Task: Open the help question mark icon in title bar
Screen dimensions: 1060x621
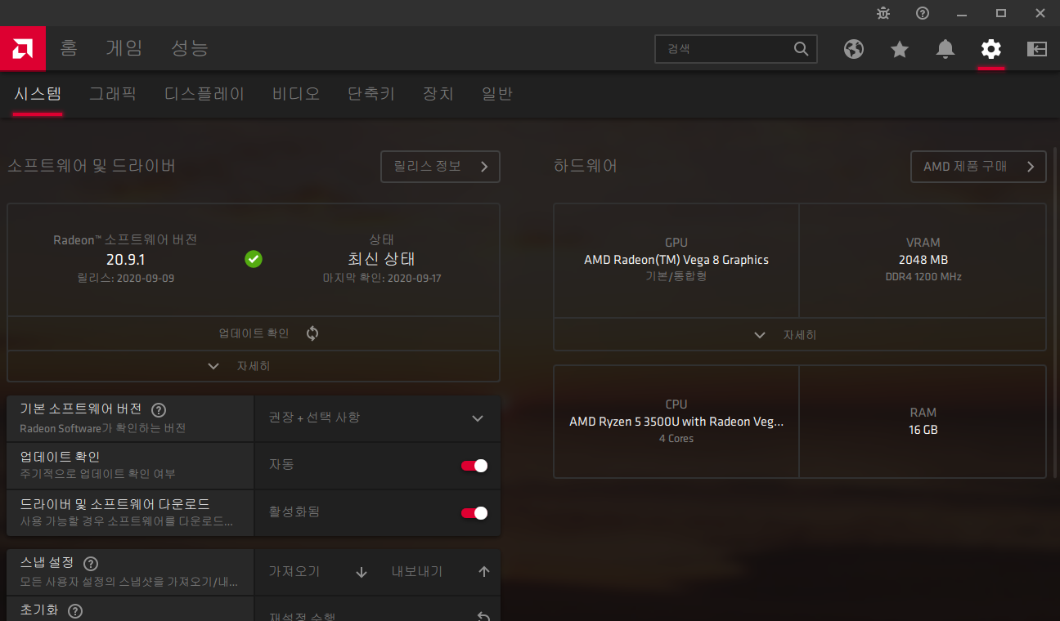Action: coord(923,13)
